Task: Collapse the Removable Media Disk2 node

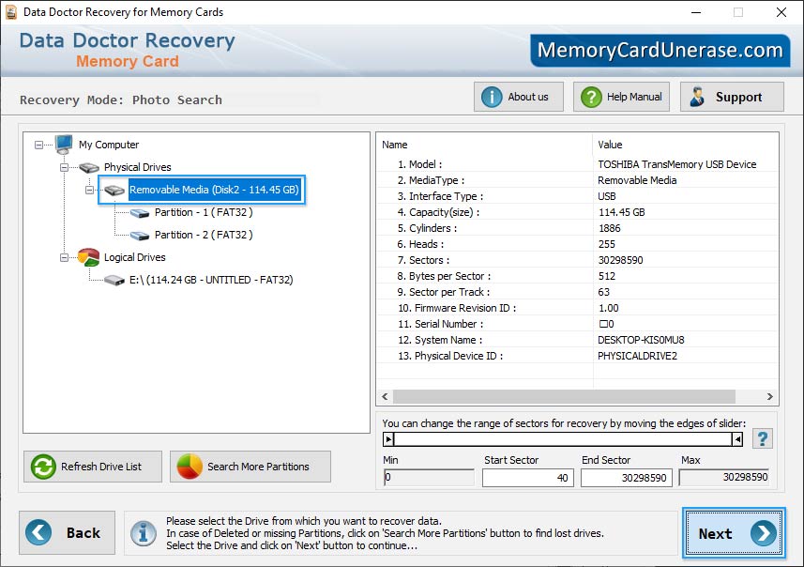Action: pos(89,190)
